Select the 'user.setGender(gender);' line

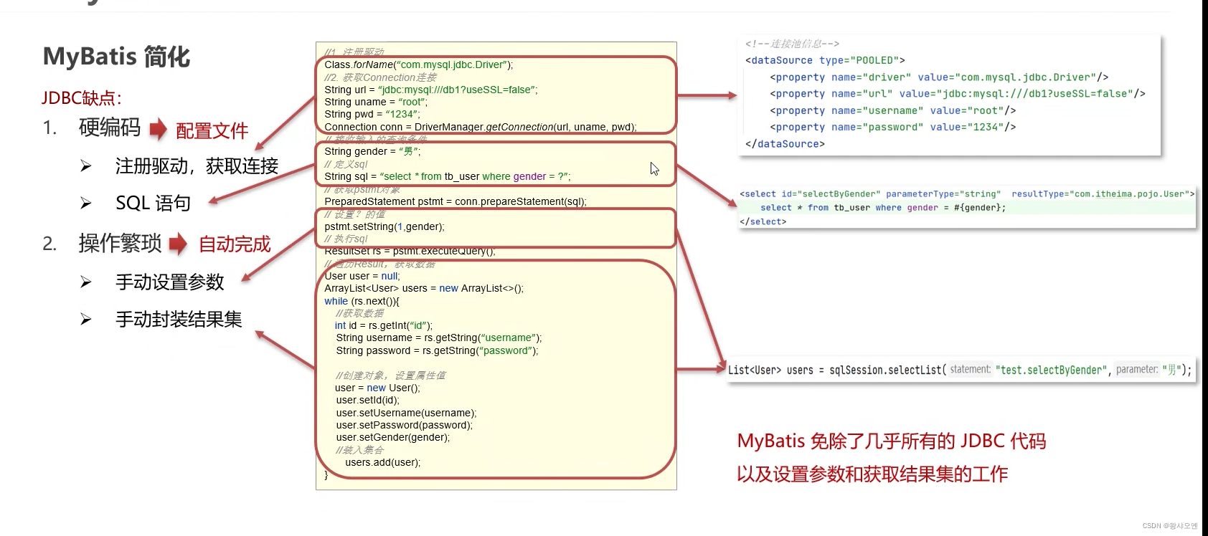coord(393,437)
